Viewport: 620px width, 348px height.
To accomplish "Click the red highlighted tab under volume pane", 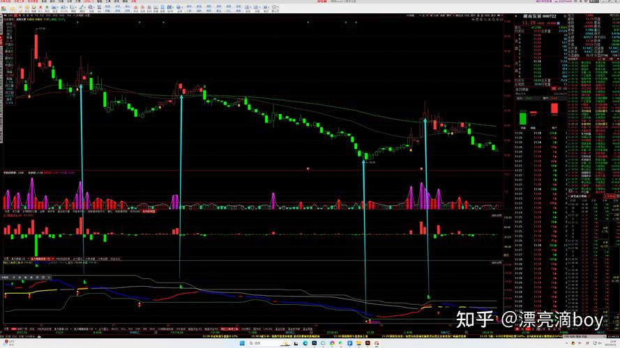I will coord(148,211).
